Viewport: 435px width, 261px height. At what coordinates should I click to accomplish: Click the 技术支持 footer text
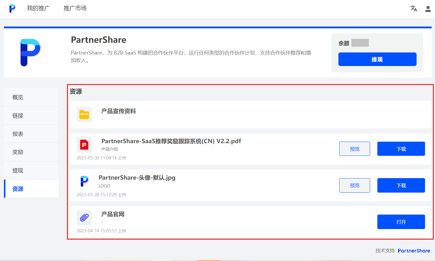tap(385, 251)
